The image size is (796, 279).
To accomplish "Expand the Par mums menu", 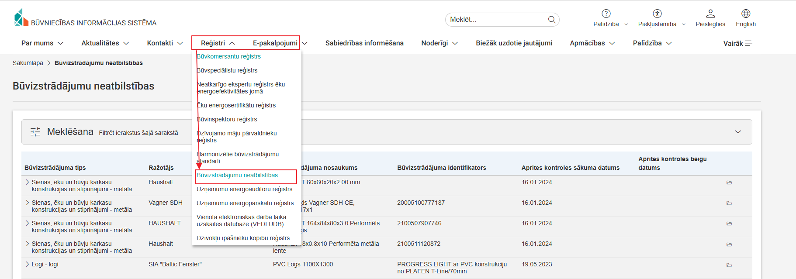I will (42, 43).
